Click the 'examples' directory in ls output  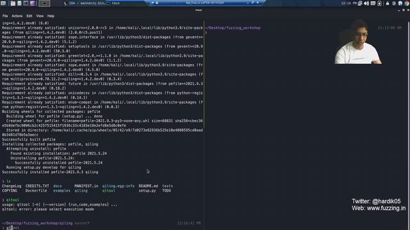(x=61, y=190)
